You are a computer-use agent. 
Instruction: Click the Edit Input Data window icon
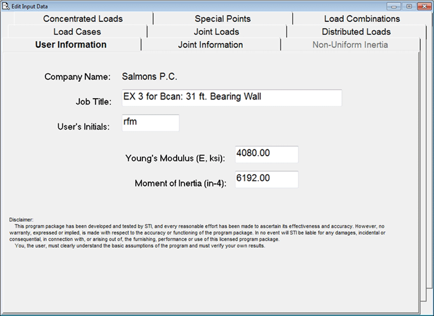(6, 6)
